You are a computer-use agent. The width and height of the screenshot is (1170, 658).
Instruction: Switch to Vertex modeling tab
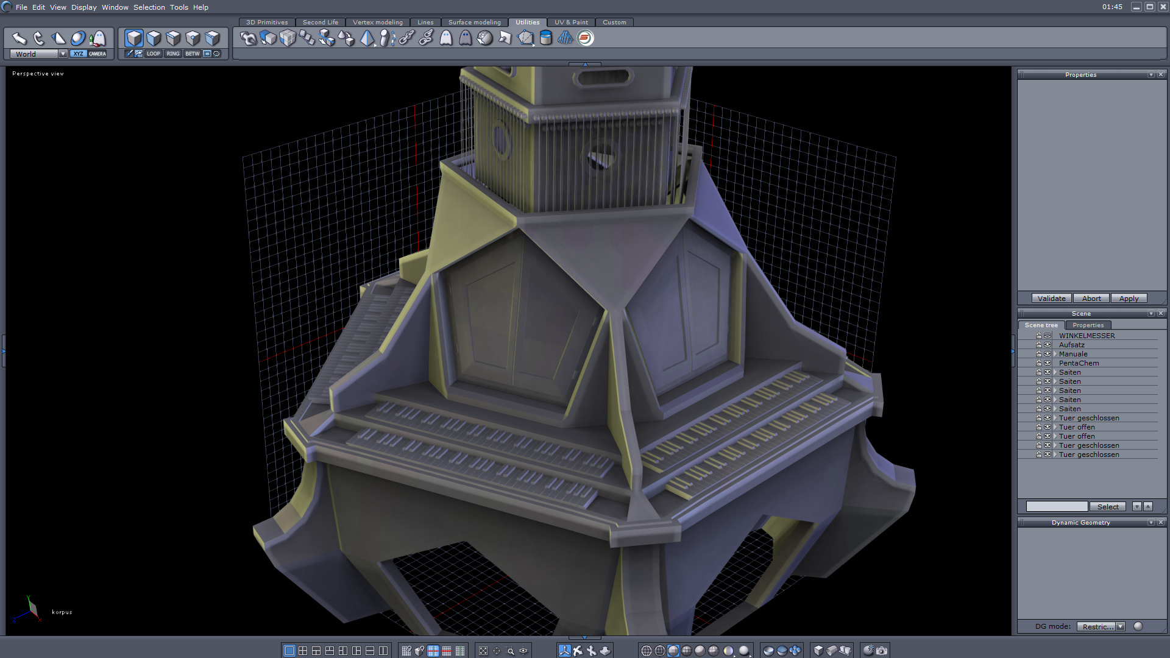click(x=377, y=23)
